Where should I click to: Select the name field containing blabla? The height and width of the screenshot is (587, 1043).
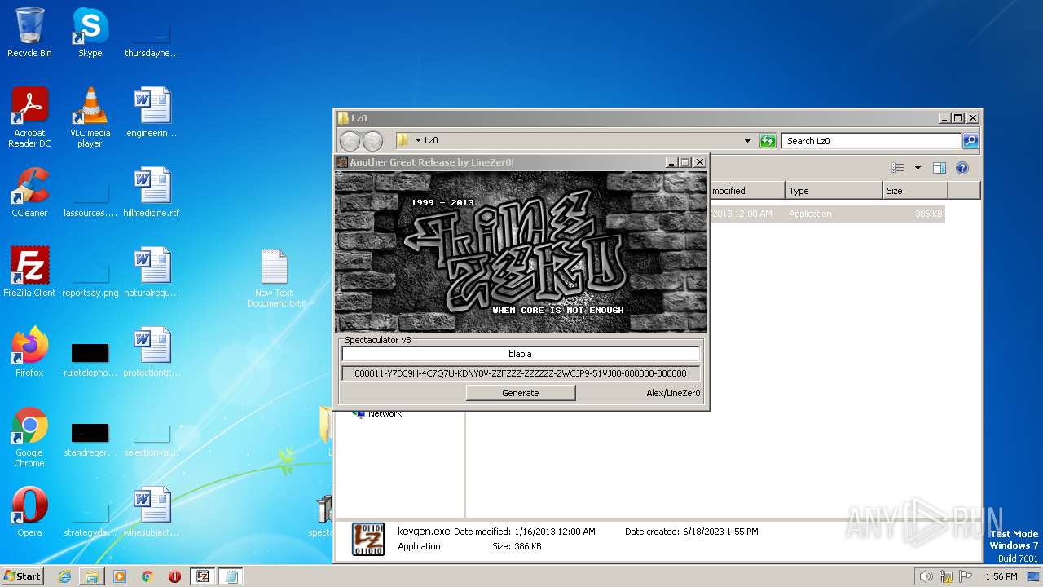click(520, 354)
